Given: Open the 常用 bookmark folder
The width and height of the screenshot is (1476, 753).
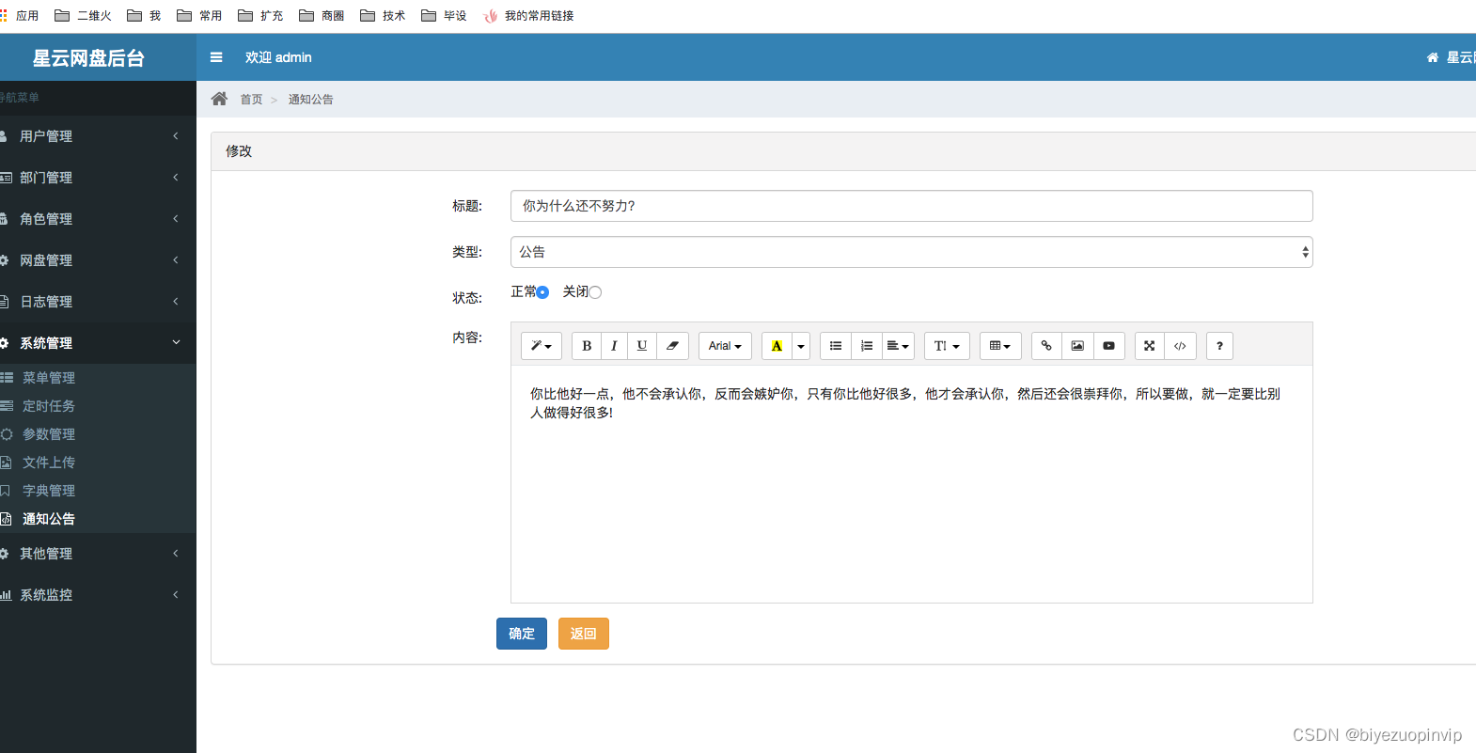Looking at the screenshot, I should click(199, 16).
